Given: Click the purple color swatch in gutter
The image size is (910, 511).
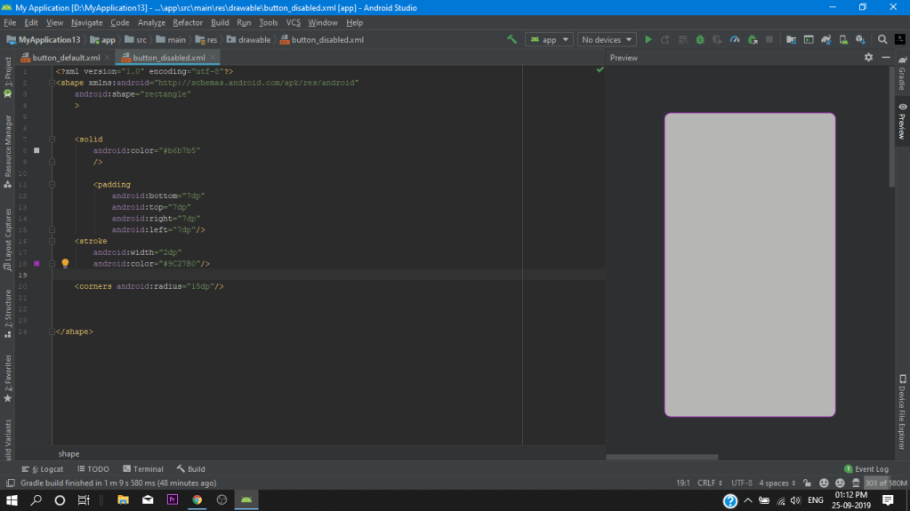Looking at the screenshot, I should pyautogui.click(x=36, y=264).
